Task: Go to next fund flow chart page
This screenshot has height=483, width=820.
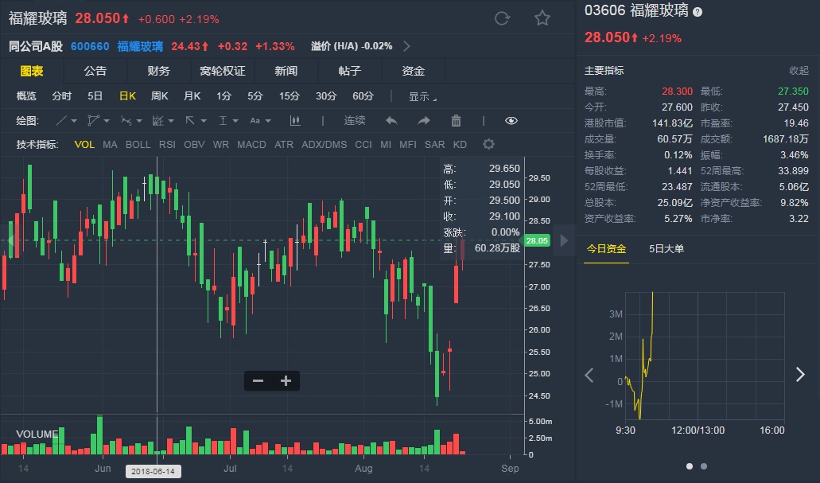Action: tap(800, 375)
